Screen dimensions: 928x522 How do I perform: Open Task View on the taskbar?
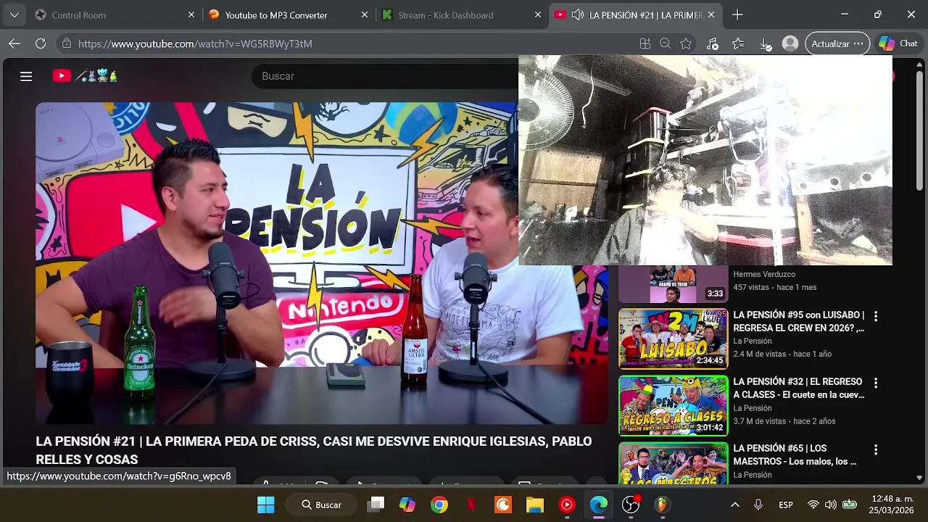pyautogui.click(x=376, y=505)
